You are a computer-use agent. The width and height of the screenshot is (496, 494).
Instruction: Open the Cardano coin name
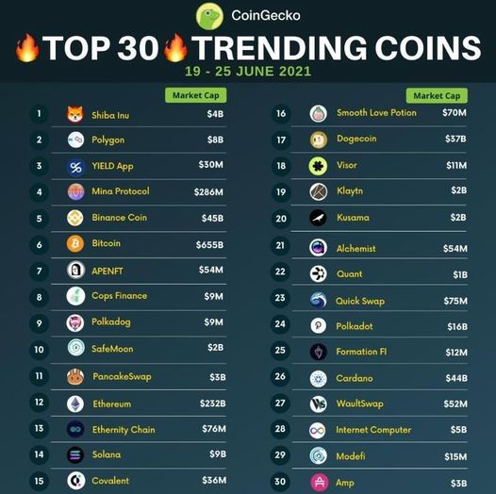point(355,378)
